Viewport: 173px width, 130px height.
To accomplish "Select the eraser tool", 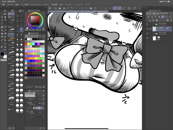I will 5,33.
